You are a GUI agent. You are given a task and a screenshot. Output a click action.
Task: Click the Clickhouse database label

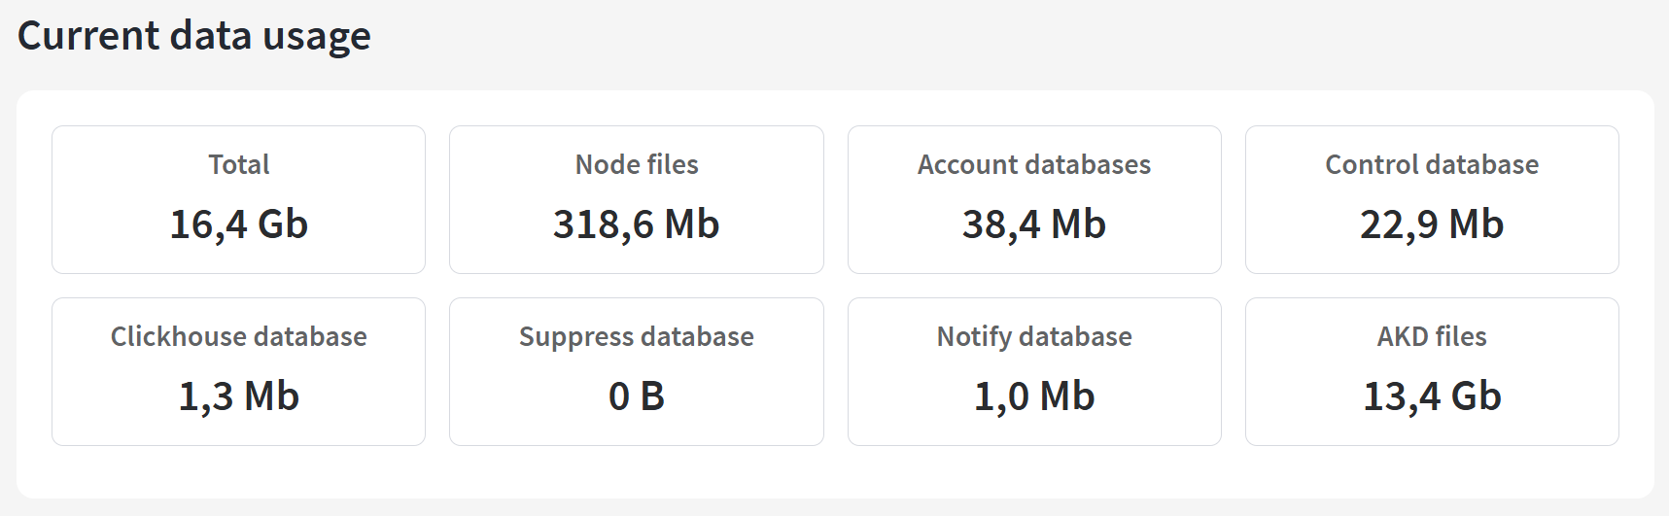coord(238,336)
